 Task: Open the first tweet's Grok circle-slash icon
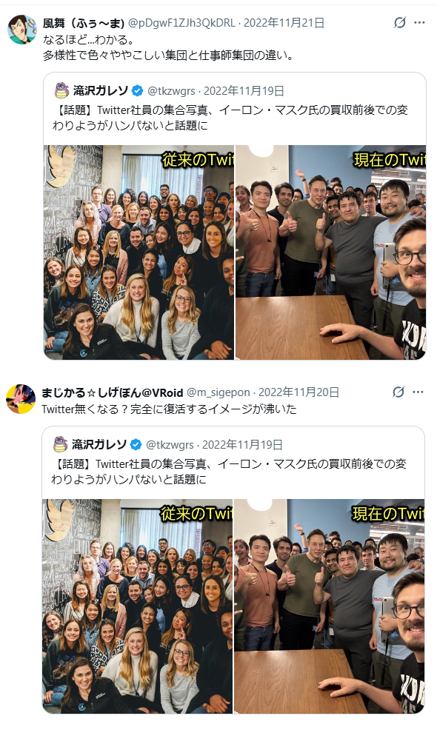pos(400,22)
